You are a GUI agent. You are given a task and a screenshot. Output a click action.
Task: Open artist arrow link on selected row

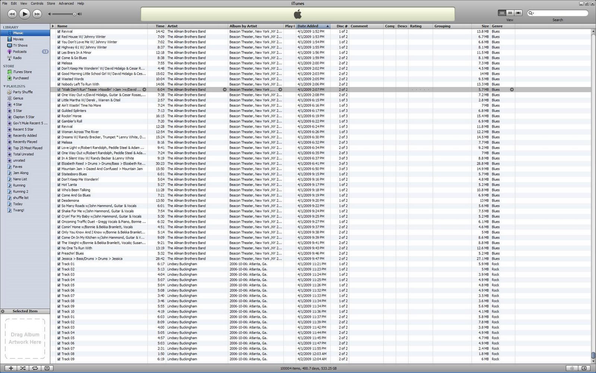pyautogui.click(x=225, y=90)
